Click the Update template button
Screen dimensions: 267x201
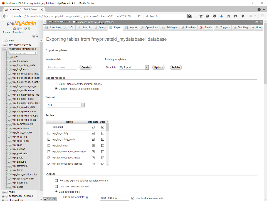coord(159,67)
